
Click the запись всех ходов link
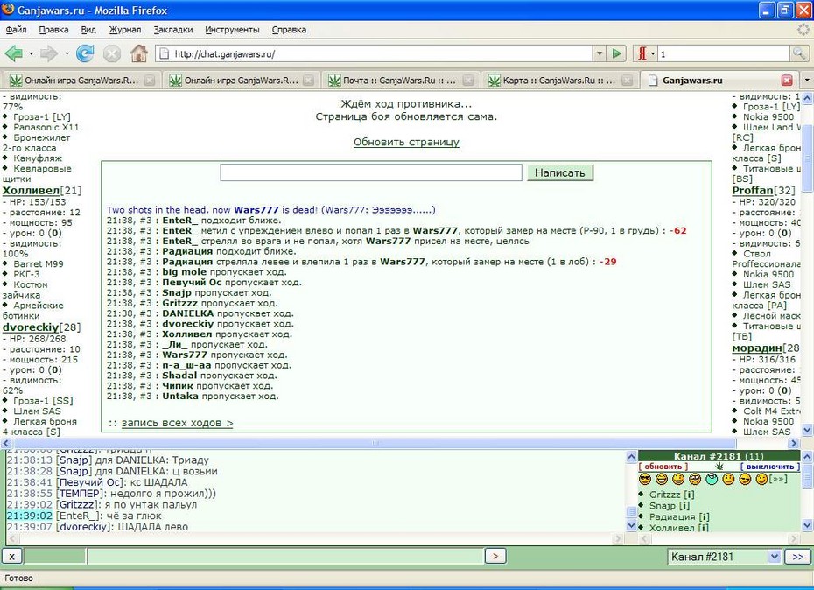[x=177, y=423]
